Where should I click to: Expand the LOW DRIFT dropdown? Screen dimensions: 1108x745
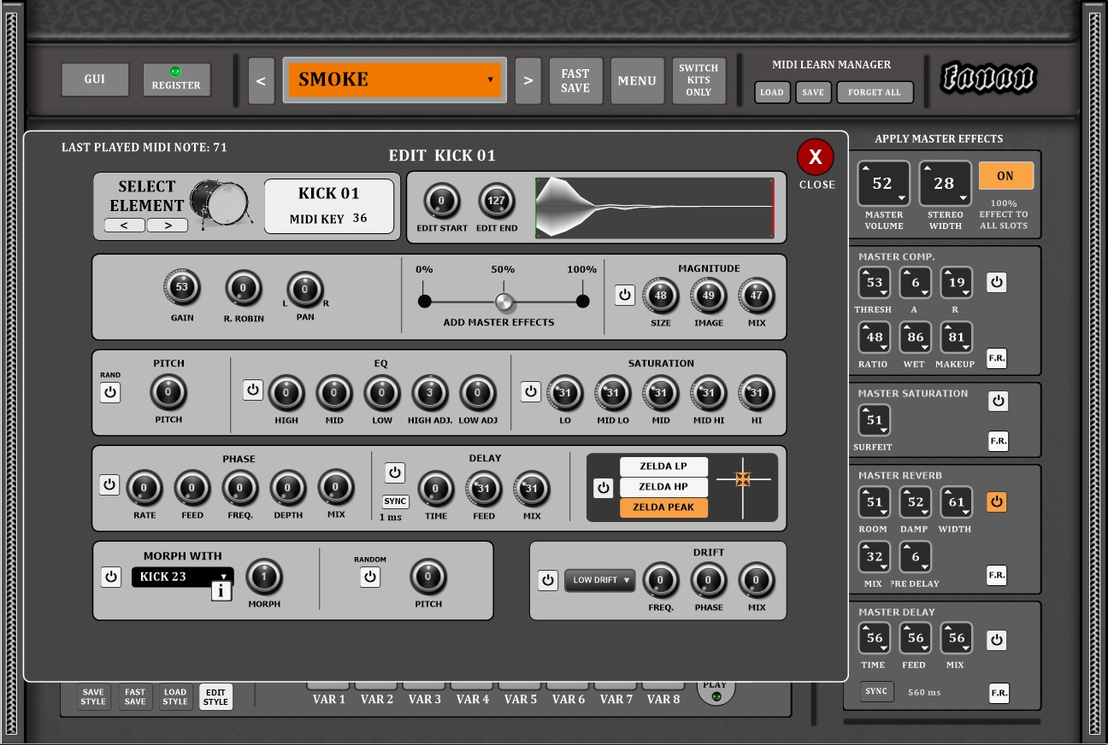[599, 580]
